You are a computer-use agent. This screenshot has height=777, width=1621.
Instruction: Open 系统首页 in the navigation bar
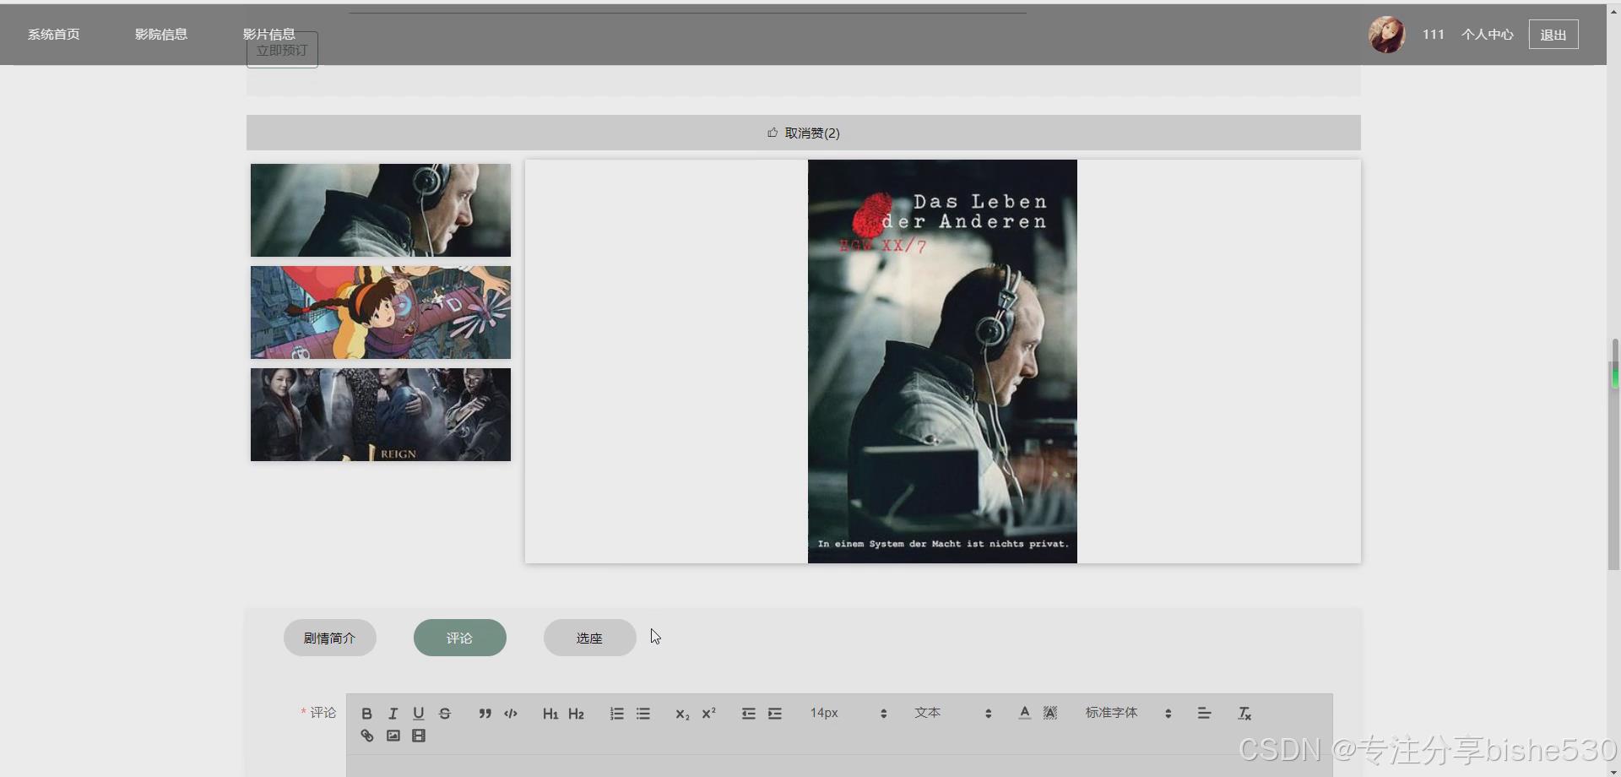pos(54,35)
